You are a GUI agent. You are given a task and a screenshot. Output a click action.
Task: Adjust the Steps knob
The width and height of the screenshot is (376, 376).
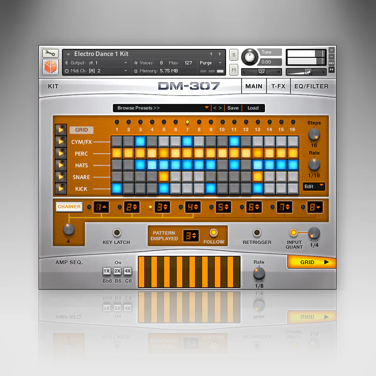(x=314, y=134)
